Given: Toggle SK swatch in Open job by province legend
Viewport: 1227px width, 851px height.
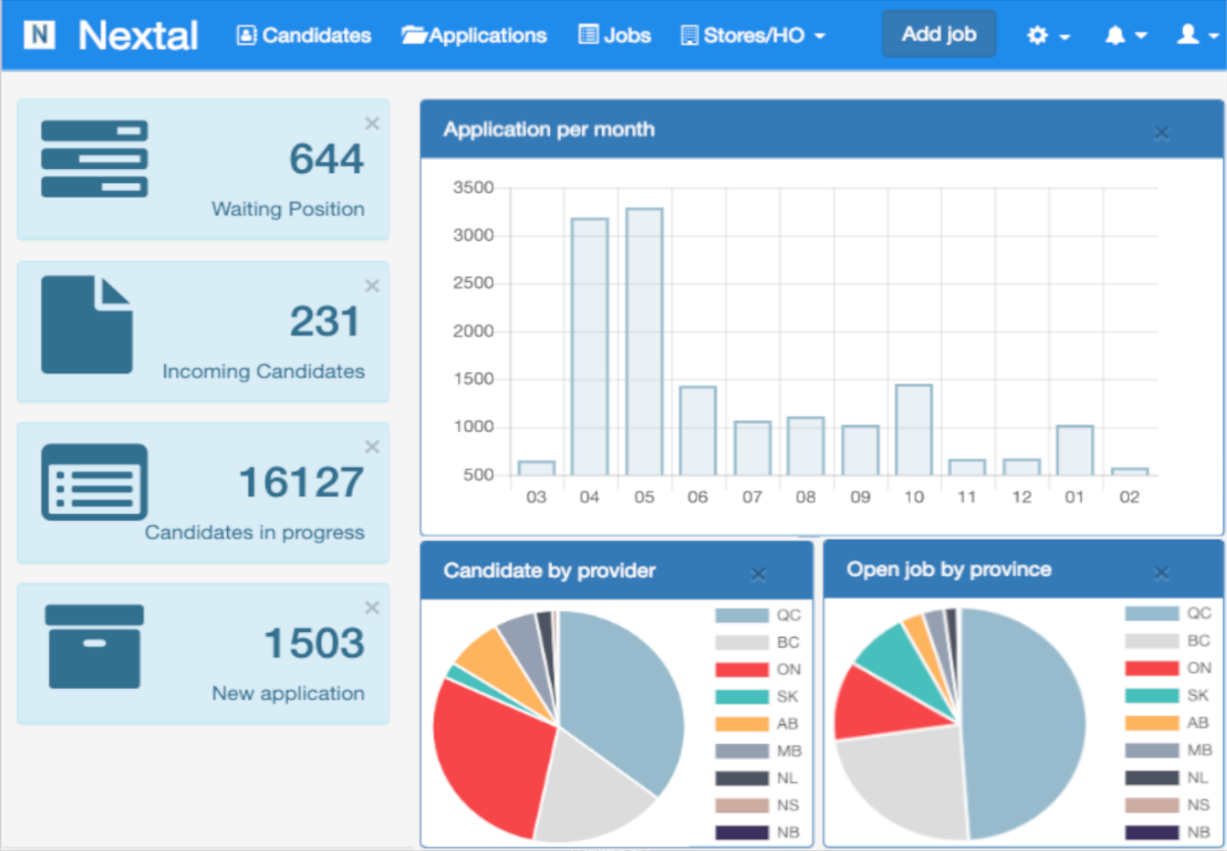Looking at the screenshot, I should coord(1151,696).
